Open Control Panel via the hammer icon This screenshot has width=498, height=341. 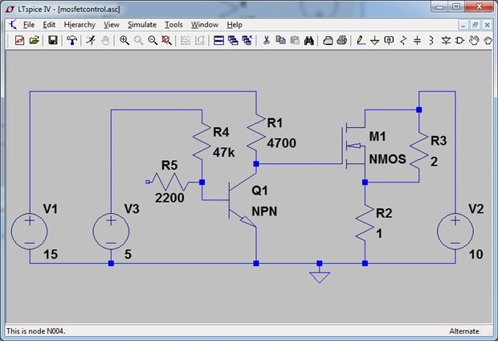72,40
